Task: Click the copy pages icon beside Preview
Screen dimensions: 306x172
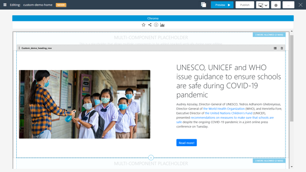Action: [x=204, y=5]
